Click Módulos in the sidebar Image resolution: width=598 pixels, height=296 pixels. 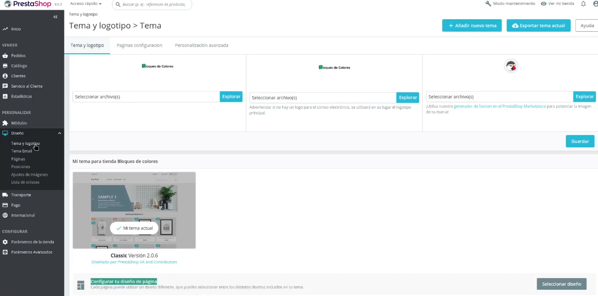pos(19,123)
